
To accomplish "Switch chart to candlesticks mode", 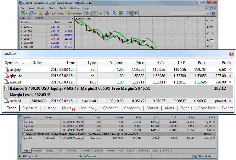I will tap(94, 14).
